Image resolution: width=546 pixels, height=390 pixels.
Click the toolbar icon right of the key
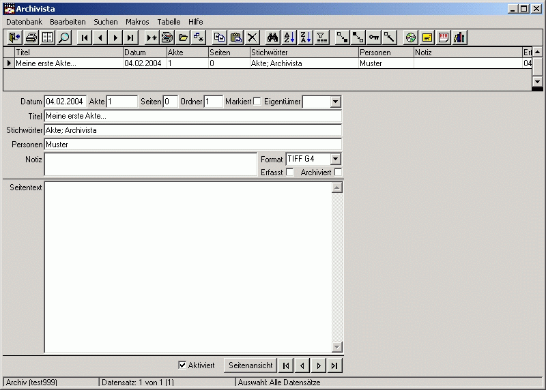coord(390,37)
